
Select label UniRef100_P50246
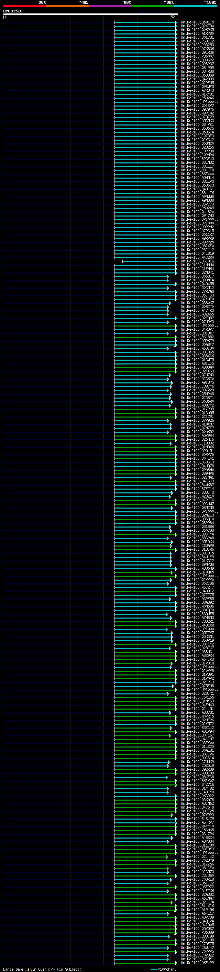[197, 98]
